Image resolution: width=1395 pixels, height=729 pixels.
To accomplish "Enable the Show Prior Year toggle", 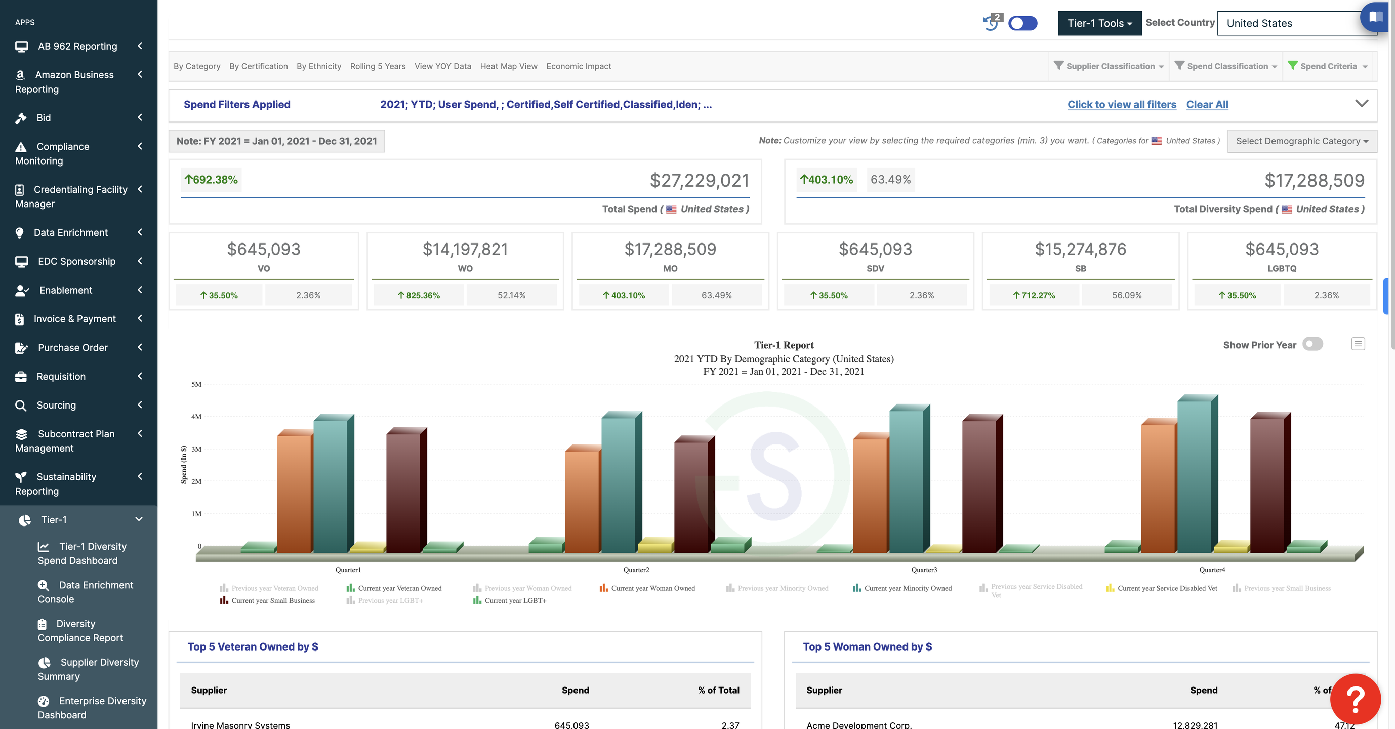I will pyautogui.click(x=1312, y=344).
